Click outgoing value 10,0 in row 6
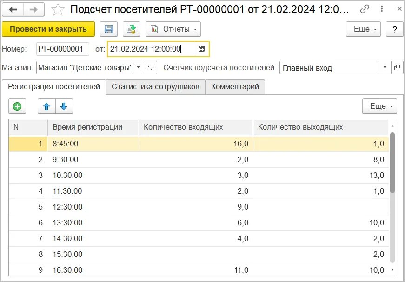The width and height of the screenshot is (405, 282). [x=321, y=223]
